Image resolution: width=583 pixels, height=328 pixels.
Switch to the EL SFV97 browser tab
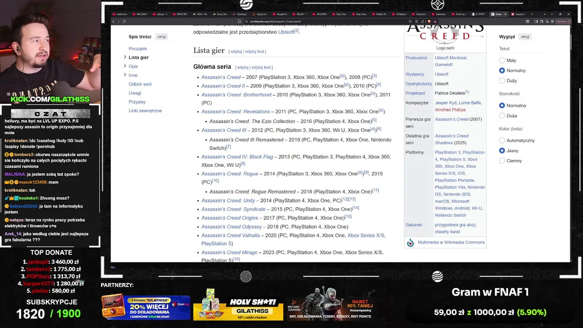(478, 14)
